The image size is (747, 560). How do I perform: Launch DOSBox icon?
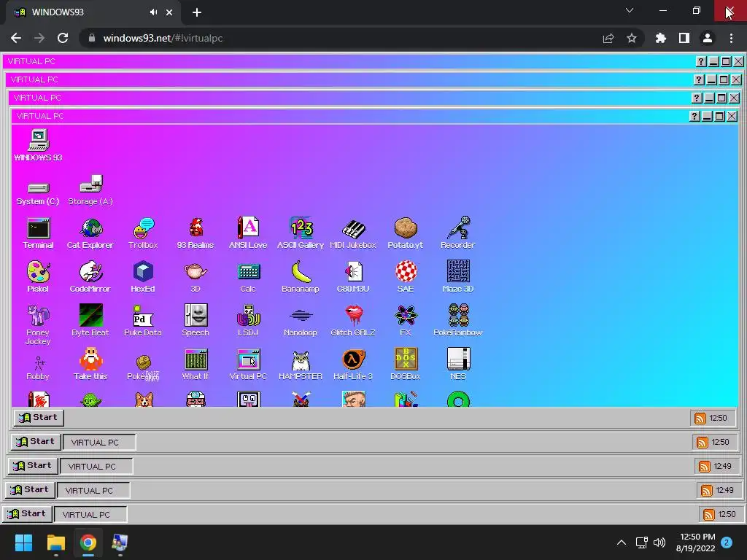coord(406,365)
